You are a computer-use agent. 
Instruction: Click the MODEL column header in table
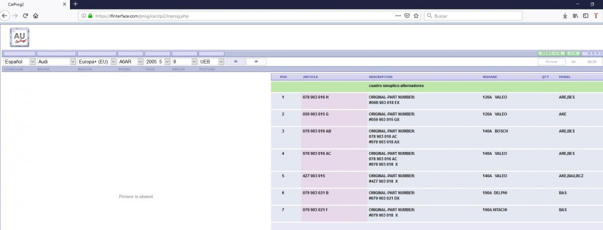click(x=564, y=77)
